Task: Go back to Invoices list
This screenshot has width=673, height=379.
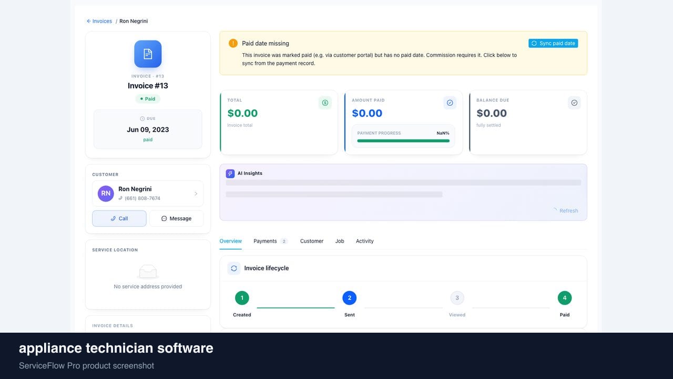Action: (99, 21)
